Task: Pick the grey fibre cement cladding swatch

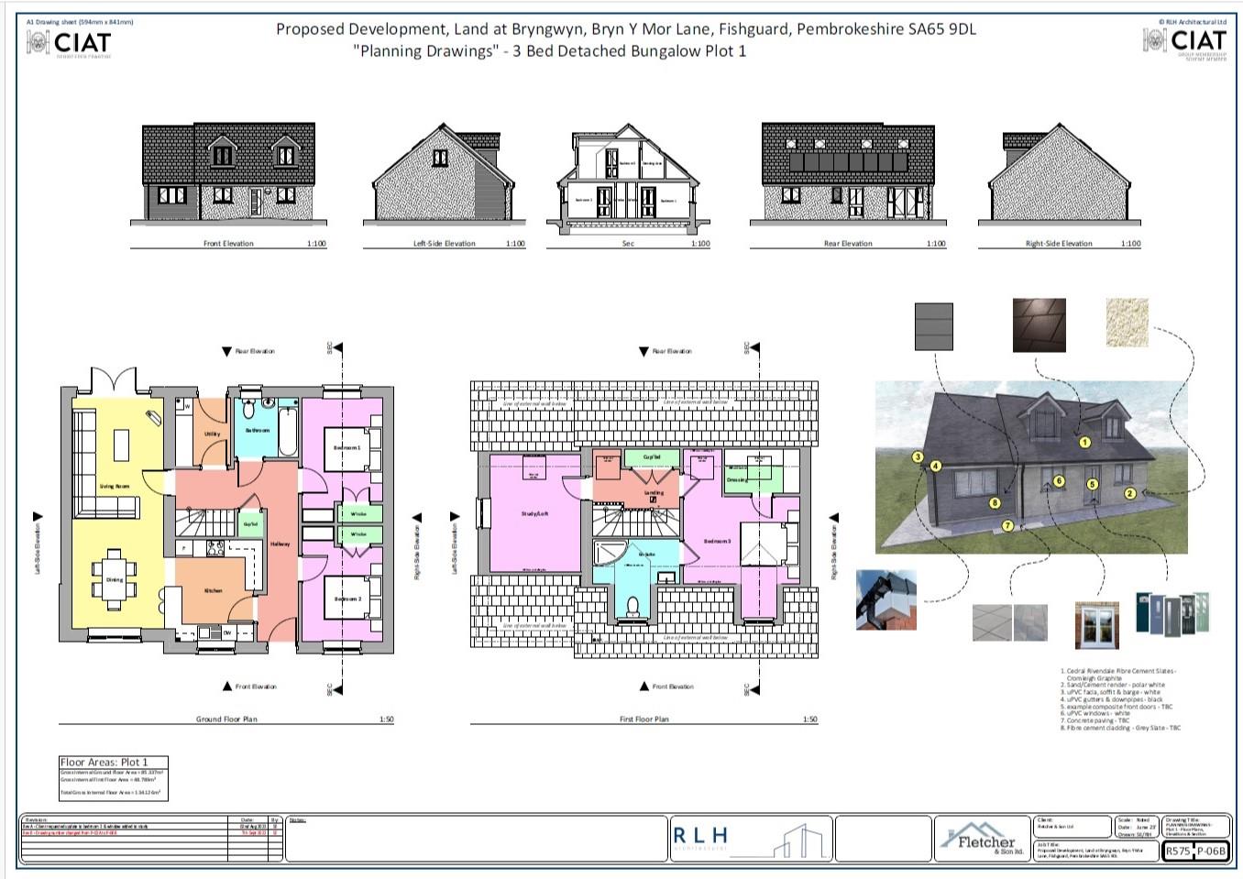Action: click(x=933, y=325)
